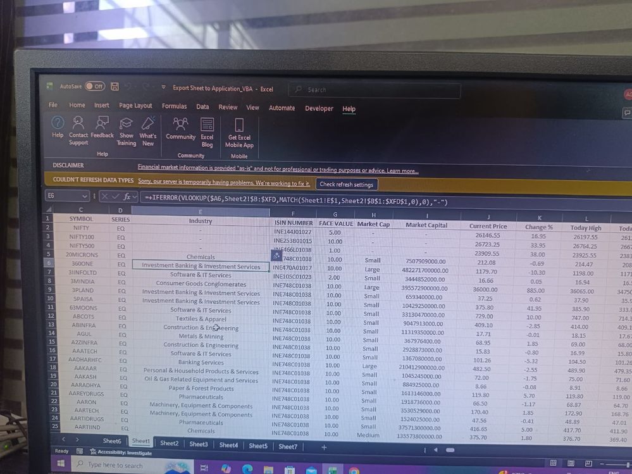This screenshot has height=474, width=632.
Task: Open the Name Box dropdown arrow
Action: [x=85, y=196]
